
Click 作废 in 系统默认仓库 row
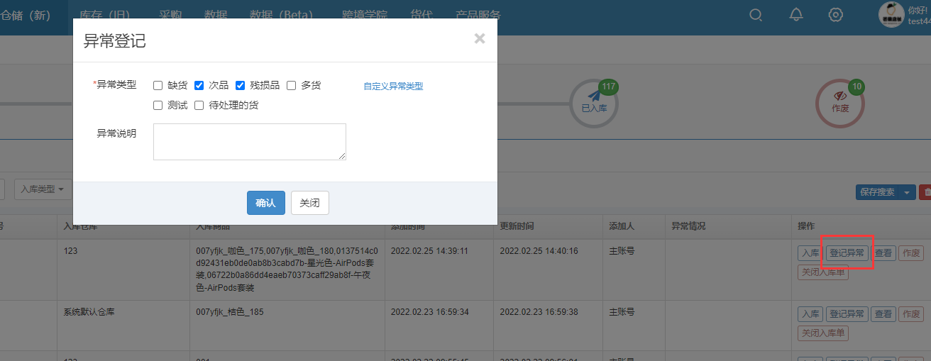coord(911,313)
